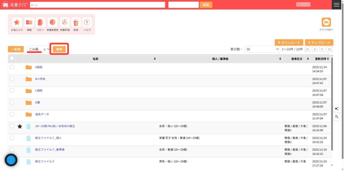Viewport: 344px width, 171px height.
Task: Expand the 表示数 dropdown showing 50
Action: [x=262, y=49]
